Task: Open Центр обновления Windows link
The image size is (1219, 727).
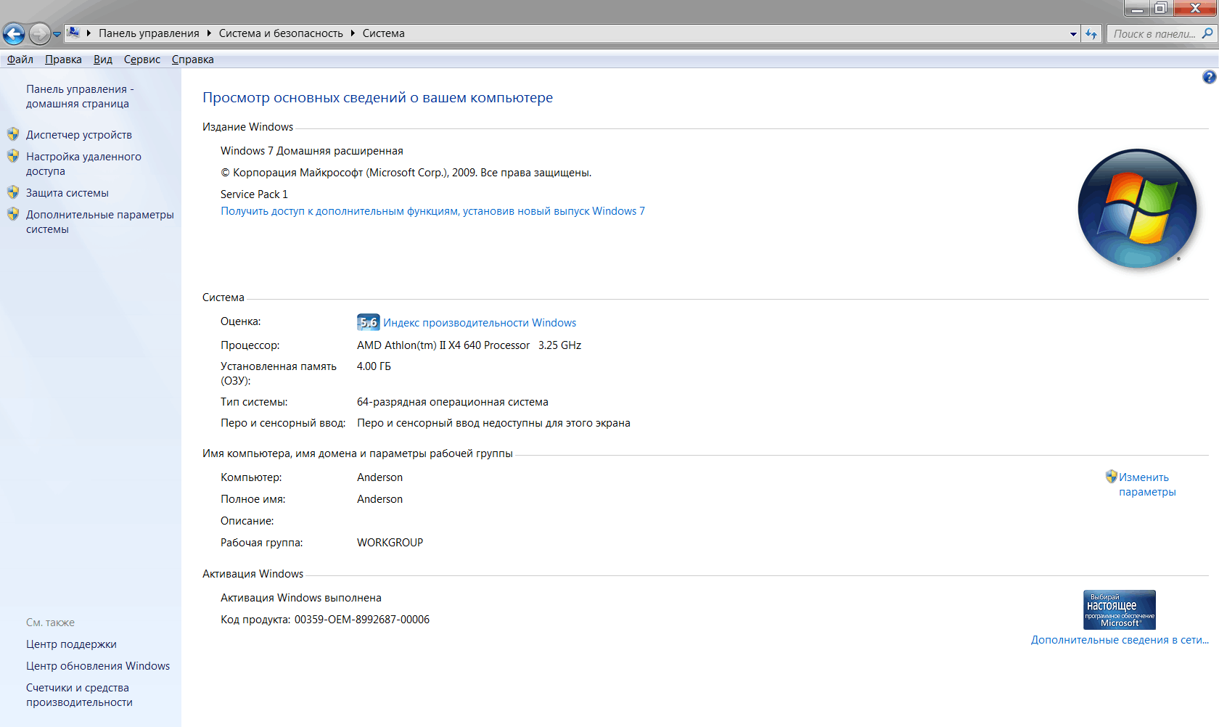Action: (x=98, y=666)
